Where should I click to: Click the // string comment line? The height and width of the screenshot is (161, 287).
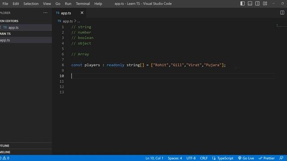pos(81,27)
